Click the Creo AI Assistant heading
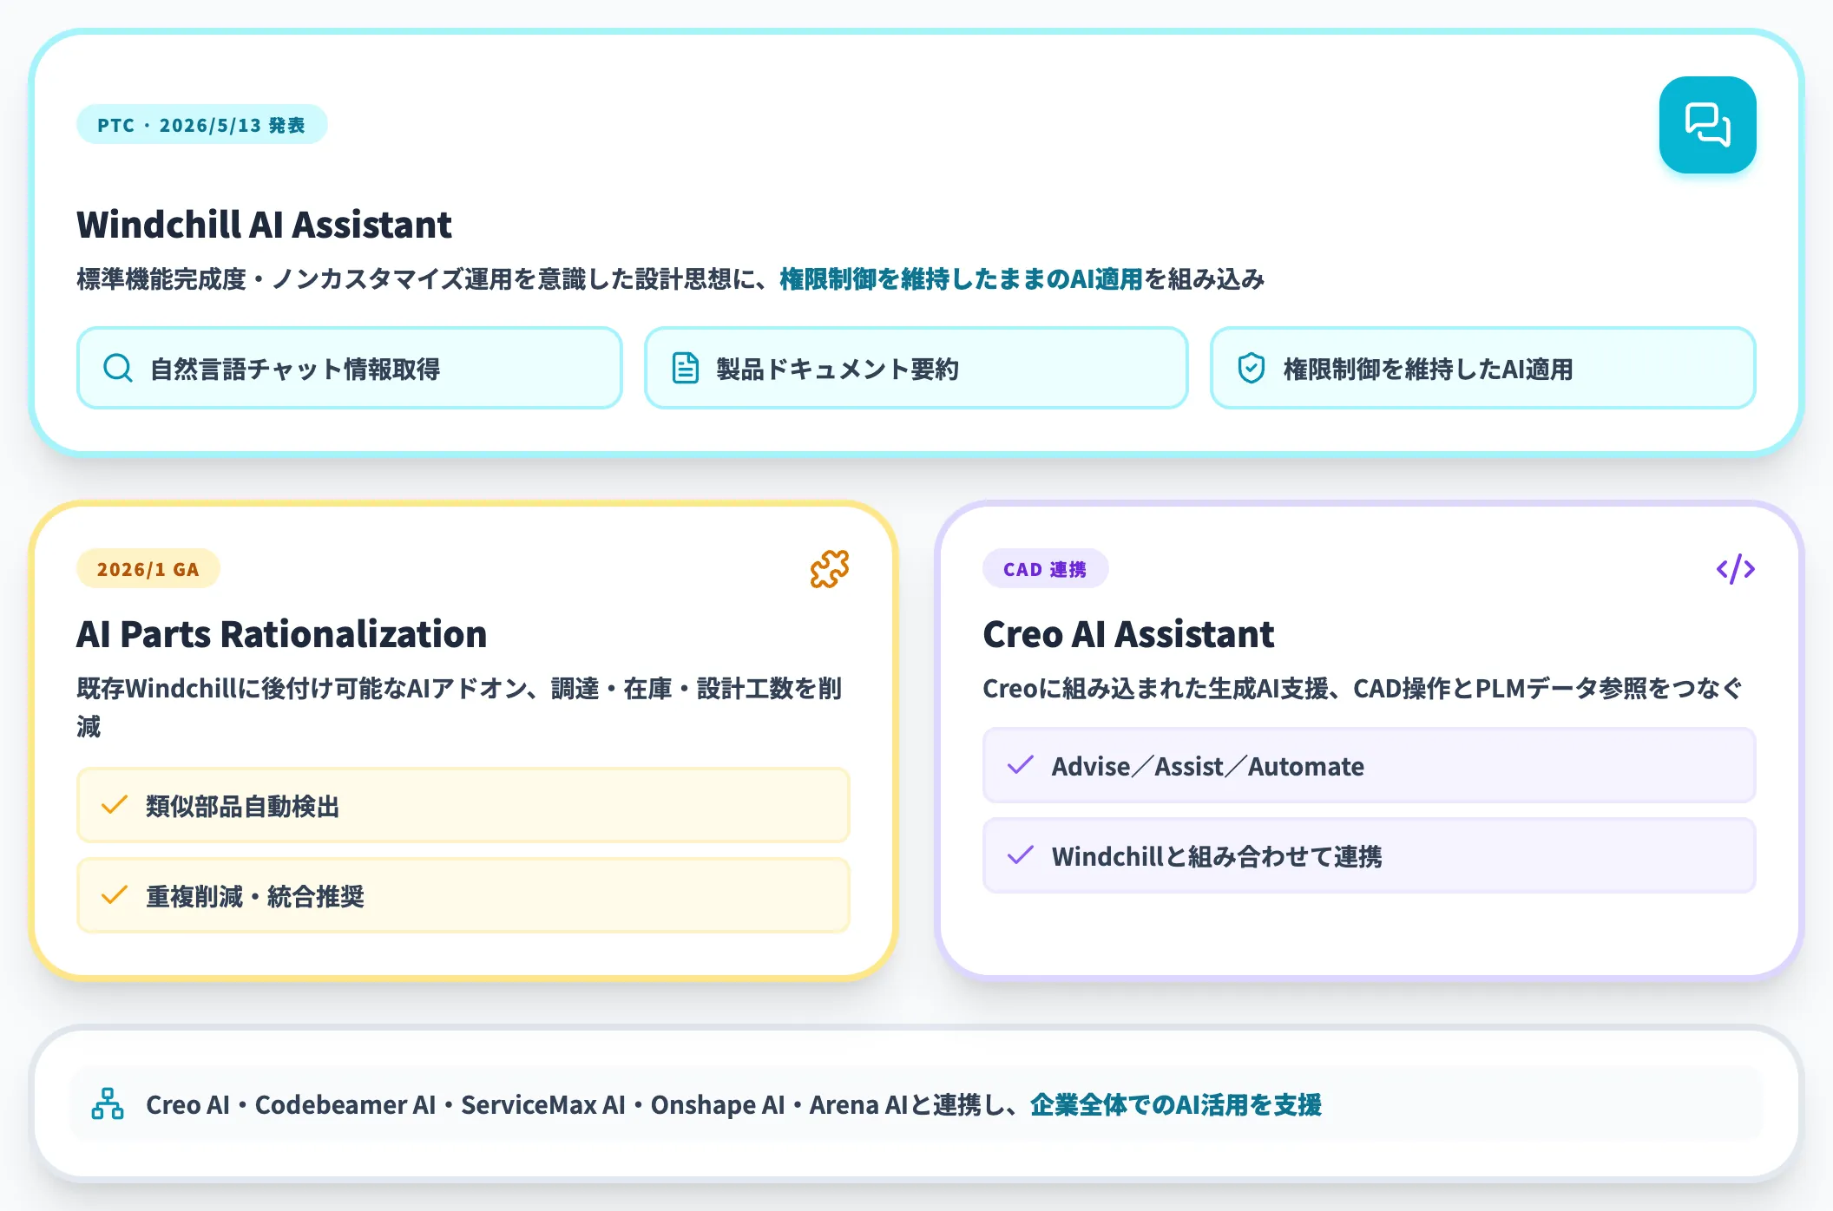 tap(1128, 634)
